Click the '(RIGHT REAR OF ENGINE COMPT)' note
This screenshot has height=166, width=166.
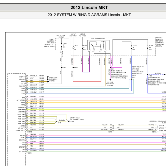[x=77, y=119]
